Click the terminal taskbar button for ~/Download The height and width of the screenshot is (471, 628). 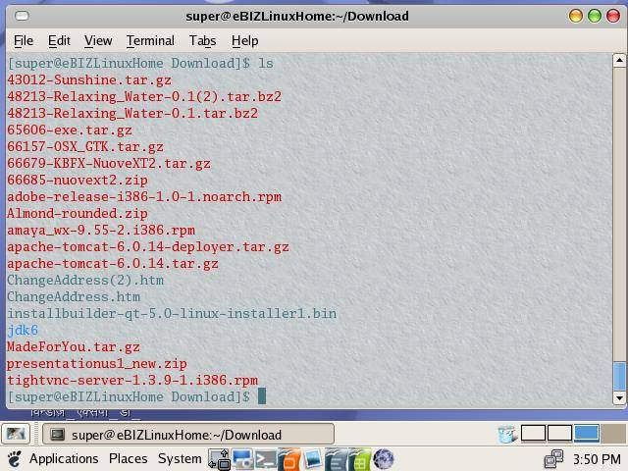pyautogui.click(x=189, y=434)
